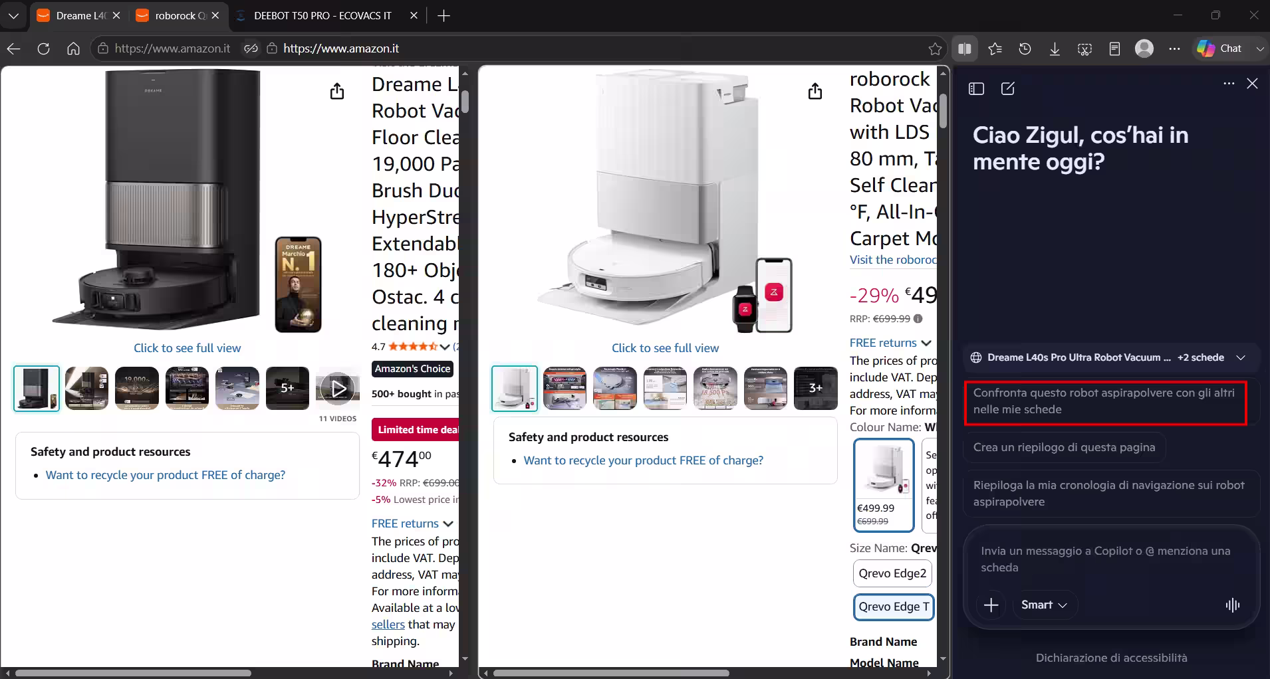
Task: Expand FREE returns in the Dreame pane
Action: (x=412, y=524)
